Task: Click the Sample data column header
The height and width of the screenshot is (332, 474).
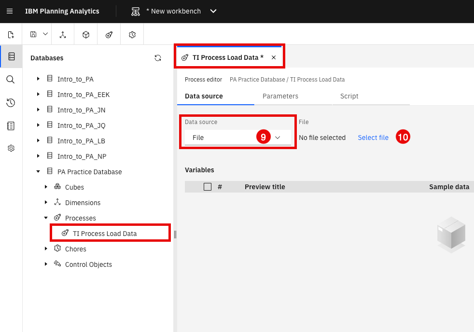Action: (449, 187)
